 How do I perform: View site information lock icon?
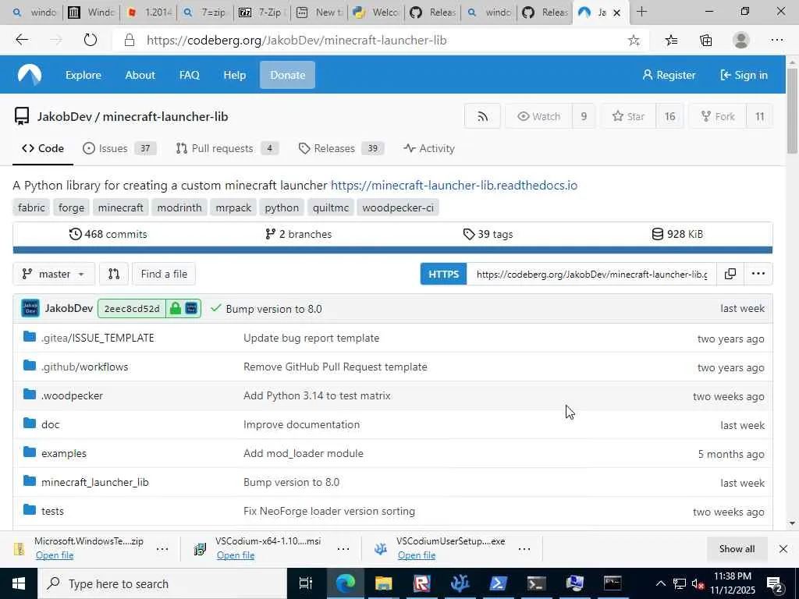click(130, 41)
